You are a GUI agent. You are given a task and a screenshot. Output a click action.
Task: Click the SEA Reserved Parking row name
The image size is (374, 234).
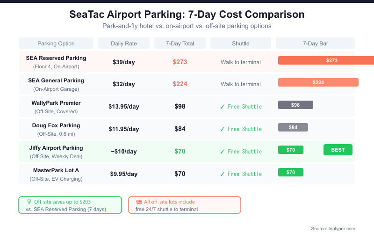[56, 58]
